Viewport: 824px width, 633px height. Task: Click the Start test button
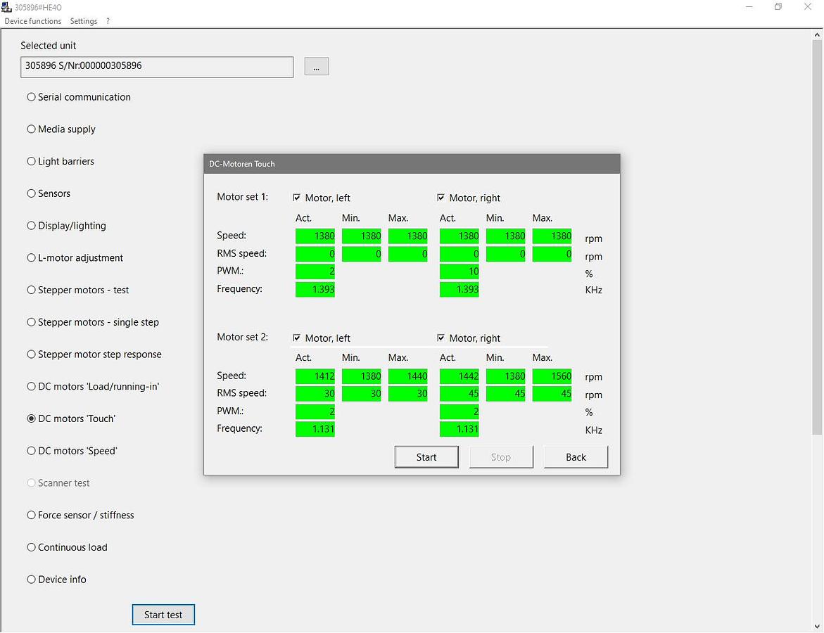tap(163, 615)
